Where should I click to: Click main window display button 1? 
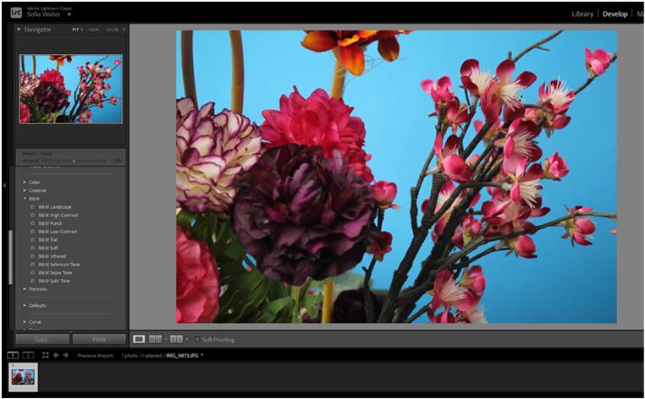click(x=13, y=355)
